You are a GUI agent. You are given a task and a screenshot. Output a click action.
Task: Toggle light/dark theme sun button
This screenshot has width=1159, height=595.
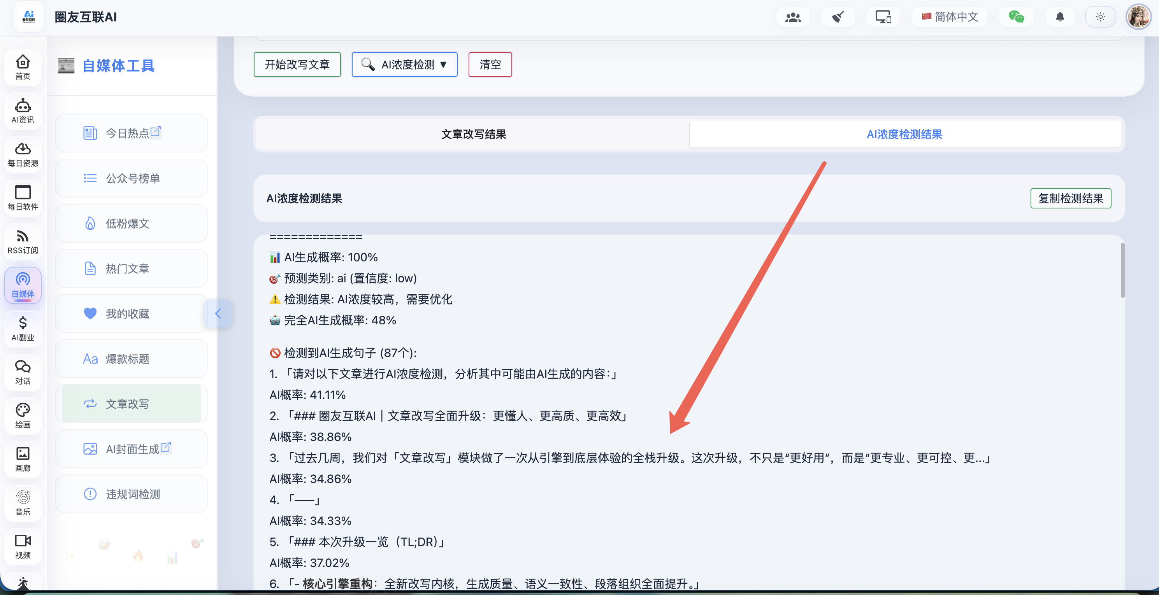[x=1100, y=17]
